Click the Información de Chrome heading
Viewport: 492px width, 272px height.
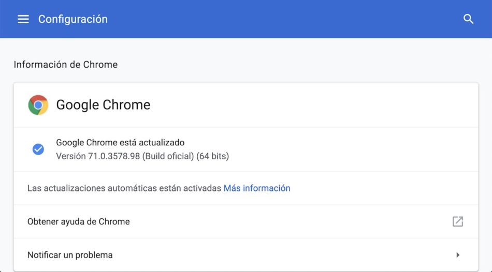[66, 65]
